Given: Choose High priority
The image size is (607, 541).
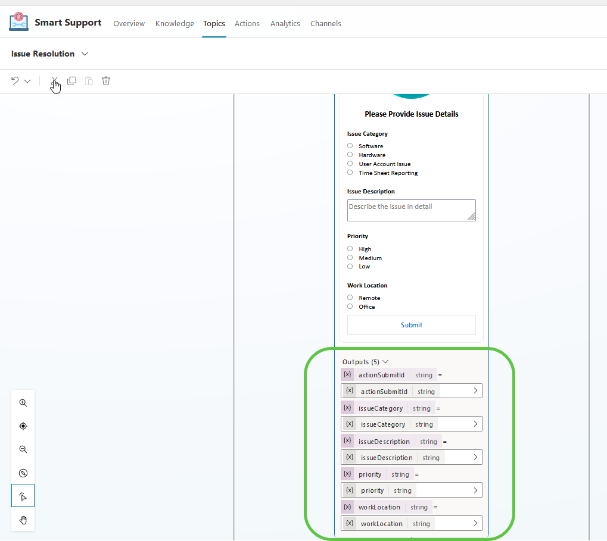Looking at the screenshot, I should pos(350,249).
